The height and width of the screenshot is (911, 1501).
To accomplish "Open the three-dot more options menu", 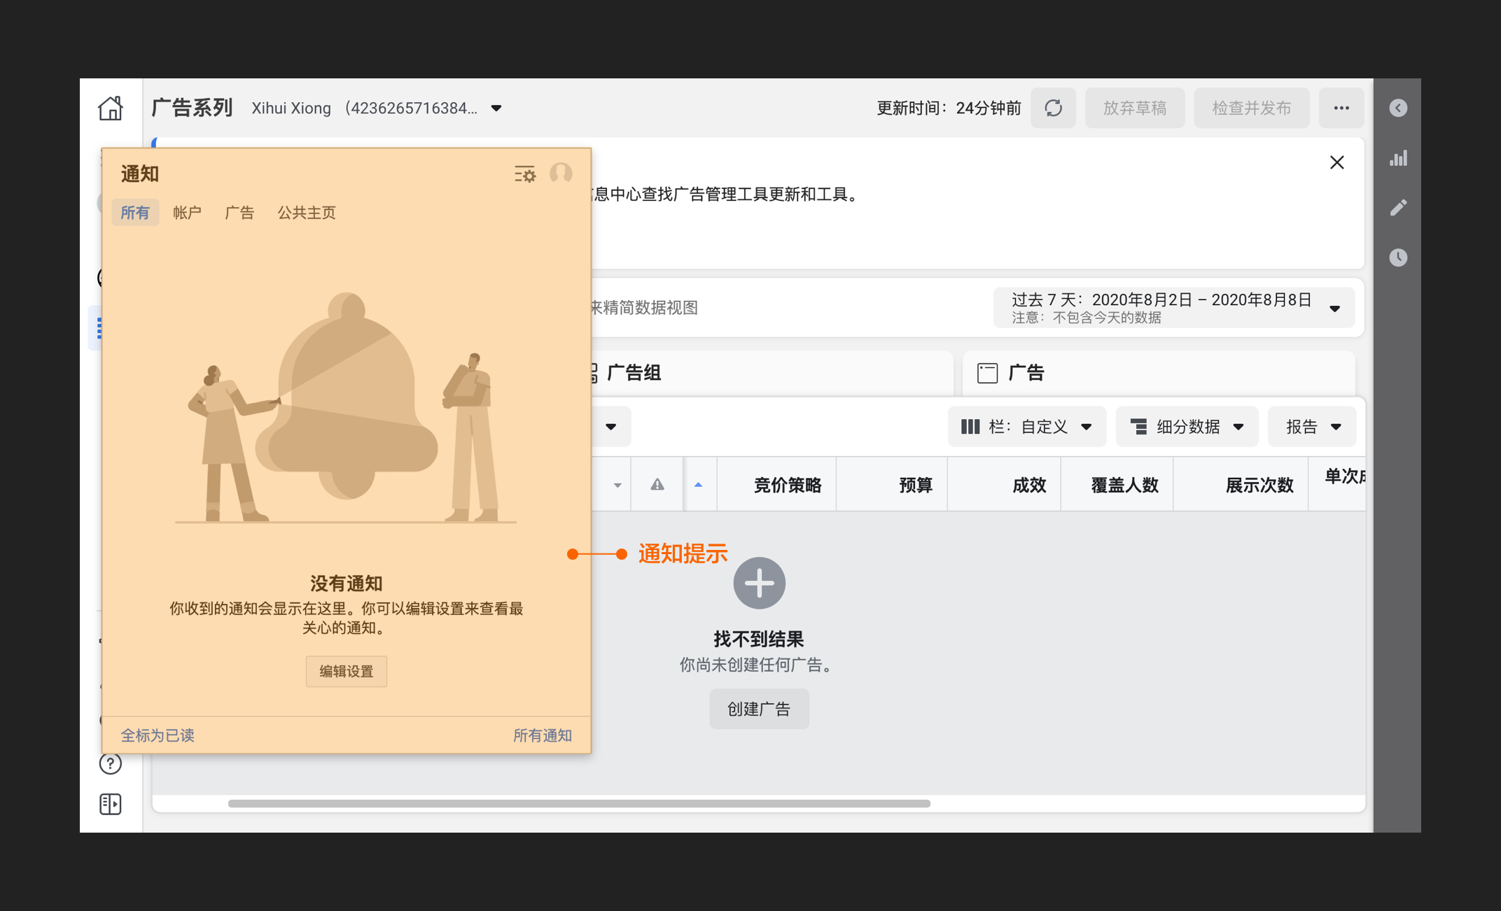I will (x=1341, y=108).
